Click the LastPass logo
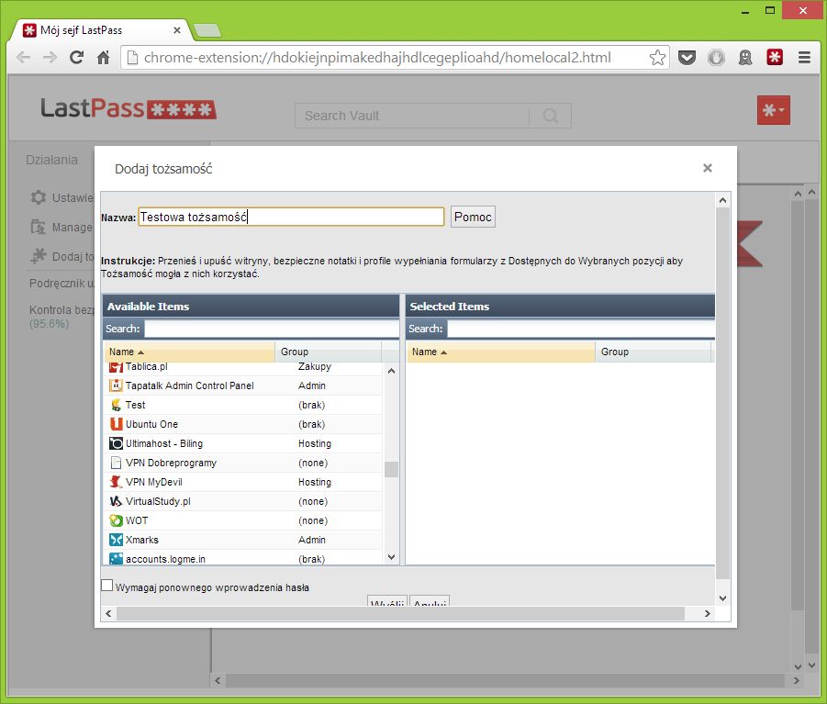Screen dimensions: 827x704 click(x=129, y=108)
